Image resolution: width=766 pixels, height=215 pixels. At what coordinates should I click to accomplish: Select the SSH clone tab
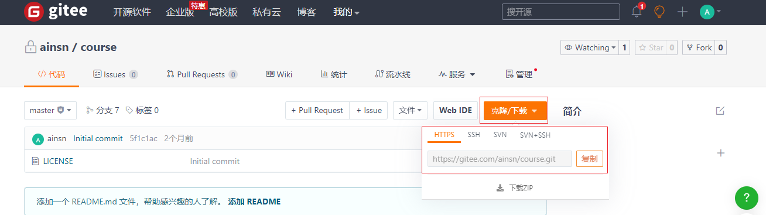pos(474,135)
